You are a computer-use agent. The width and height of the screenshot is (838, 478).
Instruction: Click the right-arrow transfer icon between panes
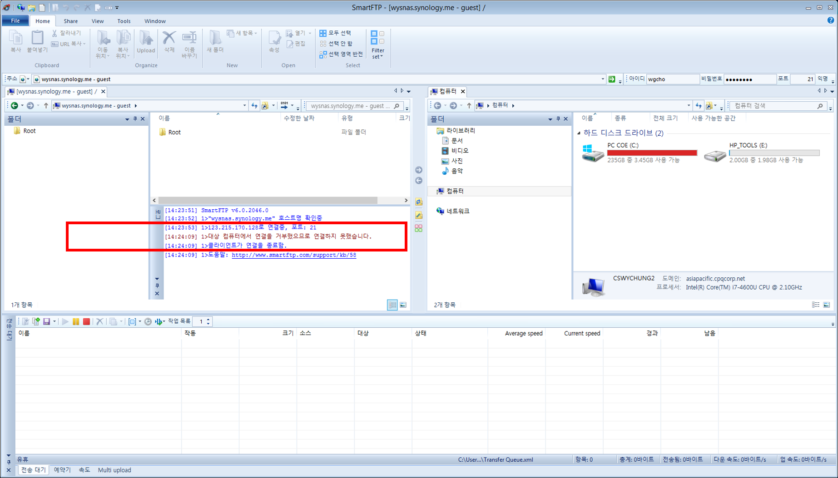(419, 170)
